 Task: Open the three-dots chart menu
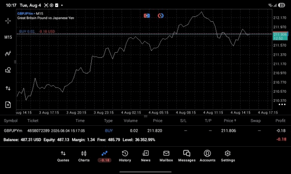coord(282,104)
